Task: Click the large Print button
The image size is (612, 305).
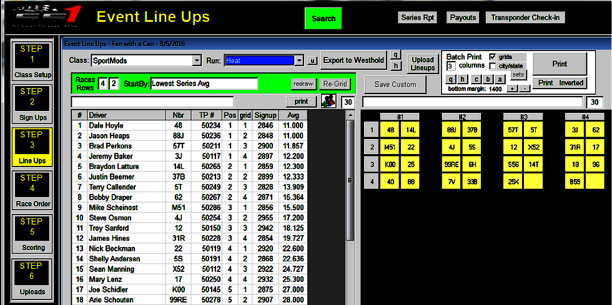Action: (560, 64)
